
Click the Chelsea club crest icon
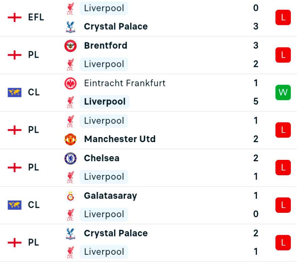coord(71,158)
